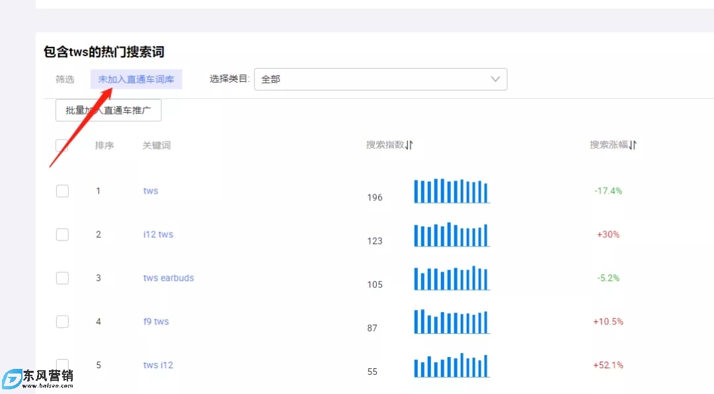
Task: Open the tws keyword link
Action: coord(151,191)
